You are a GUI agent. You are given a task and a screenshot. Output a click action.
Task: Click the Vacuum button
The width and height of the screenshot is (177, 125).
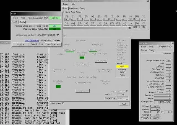pos(82,91)
